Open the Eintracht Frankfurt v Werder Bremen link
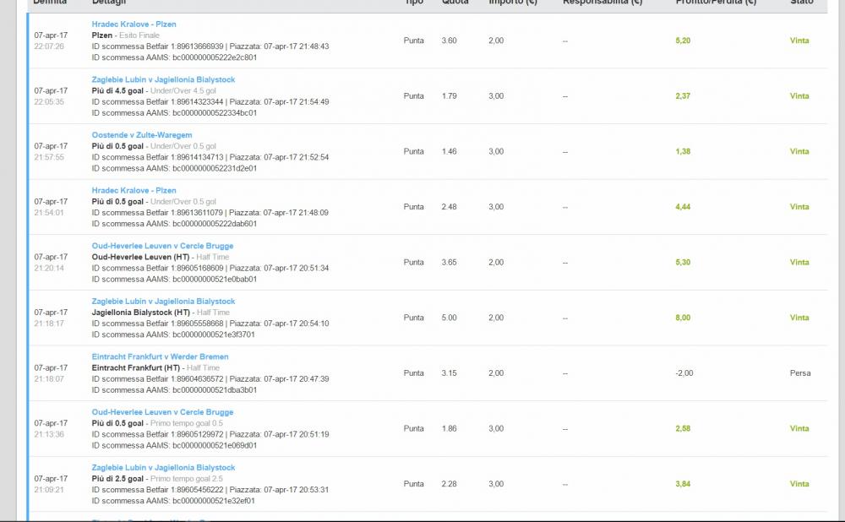This screenshot has width=845, height=522. pyautogui.click(x=160, y=357)
